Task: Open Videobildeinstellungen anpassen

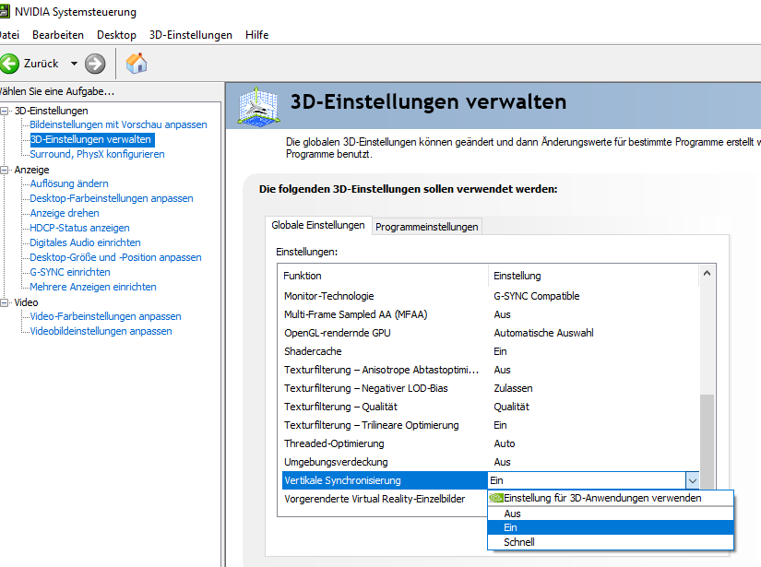Action: [x=101, y=331]
